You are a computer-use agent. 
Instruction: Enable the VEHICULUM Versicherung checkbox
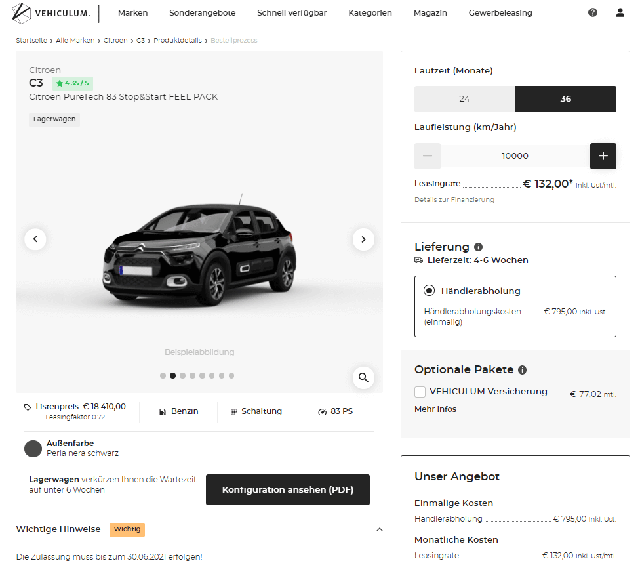[420, 392]
